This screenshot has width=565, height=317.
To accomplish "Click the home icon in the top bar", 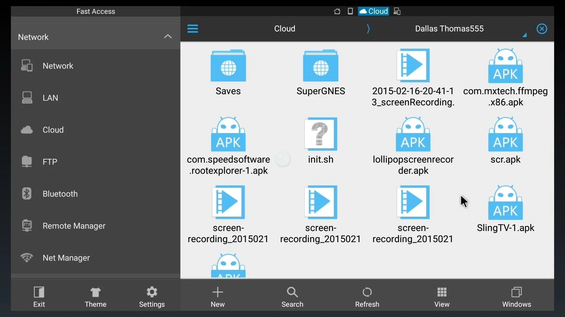I will (x=337, y=11).
